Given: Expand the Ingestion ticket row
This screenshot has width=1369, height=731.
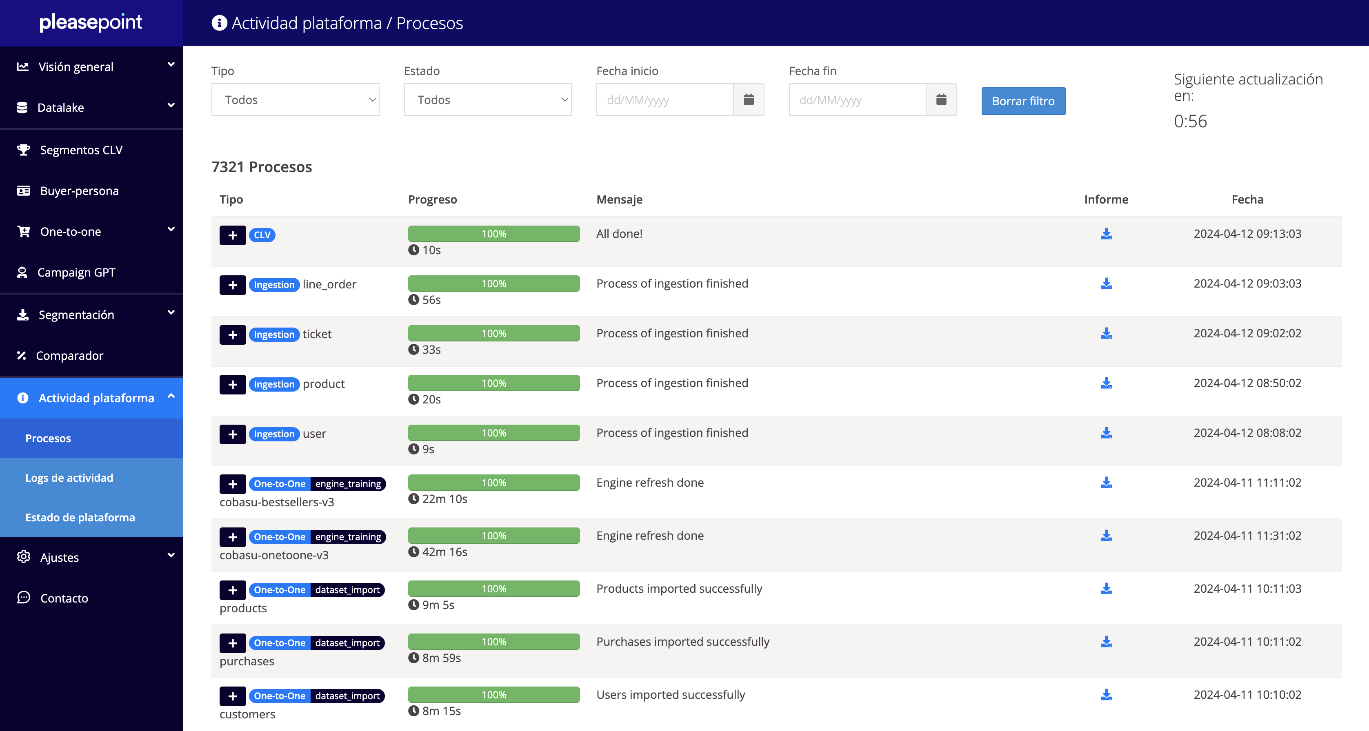Looking at the screenshot, I should (232, 334).
